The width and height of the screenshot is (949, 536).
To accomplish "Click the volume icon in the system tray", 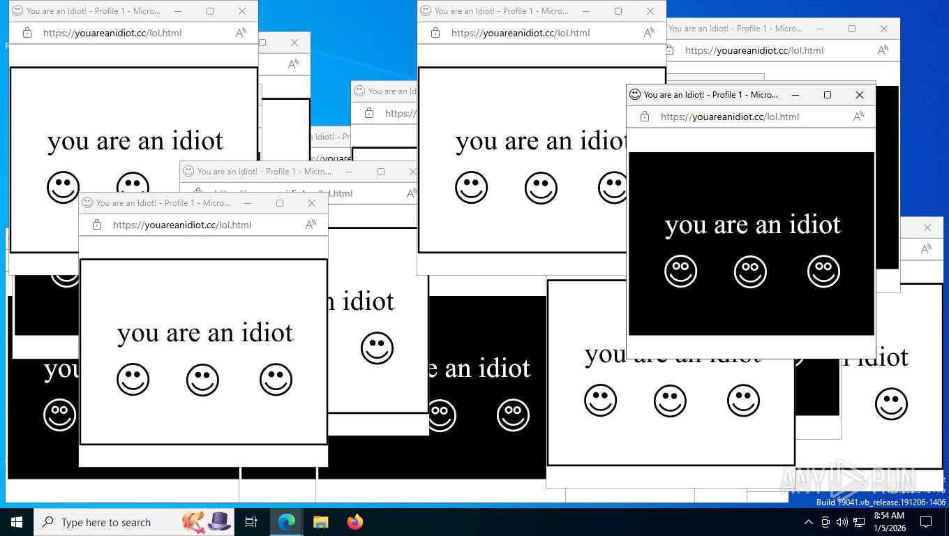I will (842, 522).
